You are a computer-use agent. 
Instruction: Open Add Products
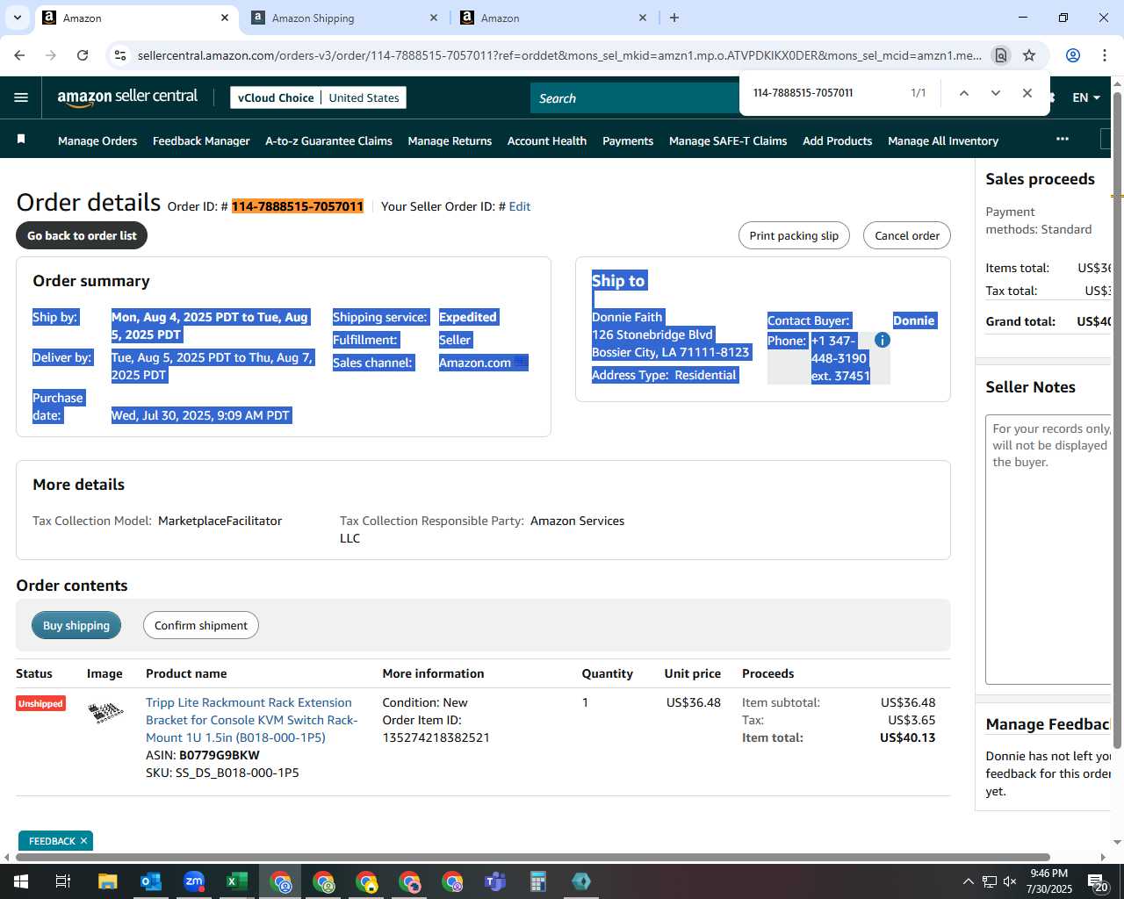click(838, 140)
